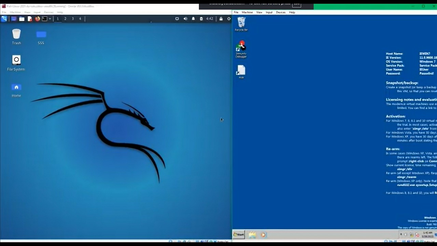Open File menu in Windows 7 VM window
Image resolution: width=437 pixels, height=246 pixels.
tap(236, 12)
